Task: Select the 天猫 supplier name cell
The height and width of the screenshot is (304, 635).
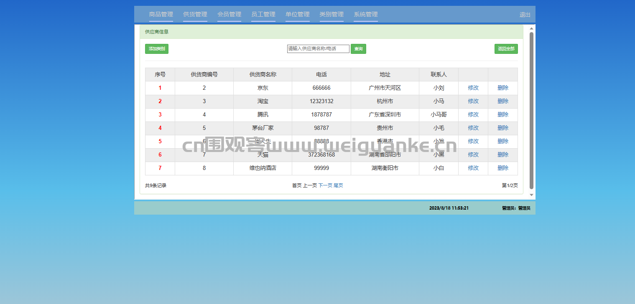Action: click(x=263, y=155)
